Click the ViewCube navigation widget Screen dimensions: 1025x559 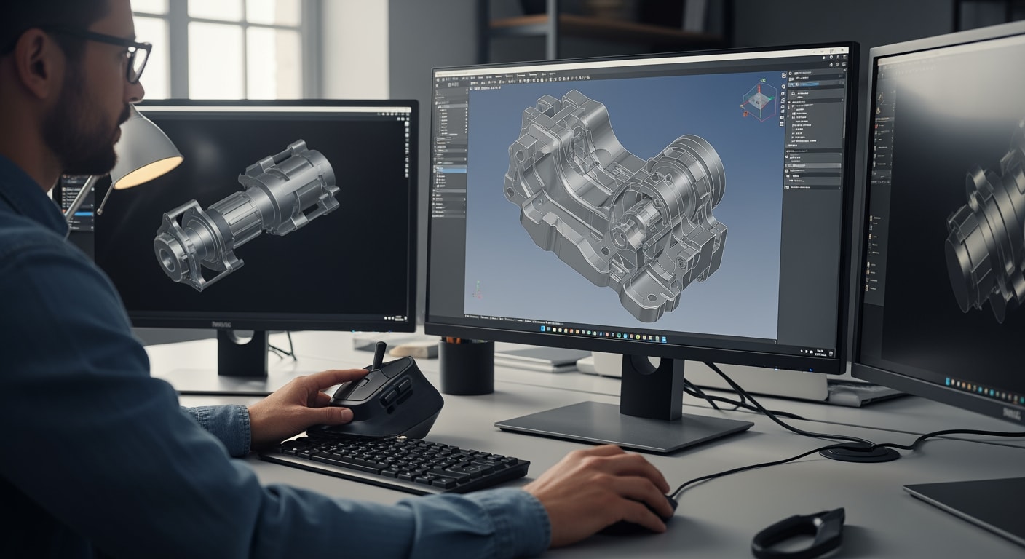click(759, 98)
